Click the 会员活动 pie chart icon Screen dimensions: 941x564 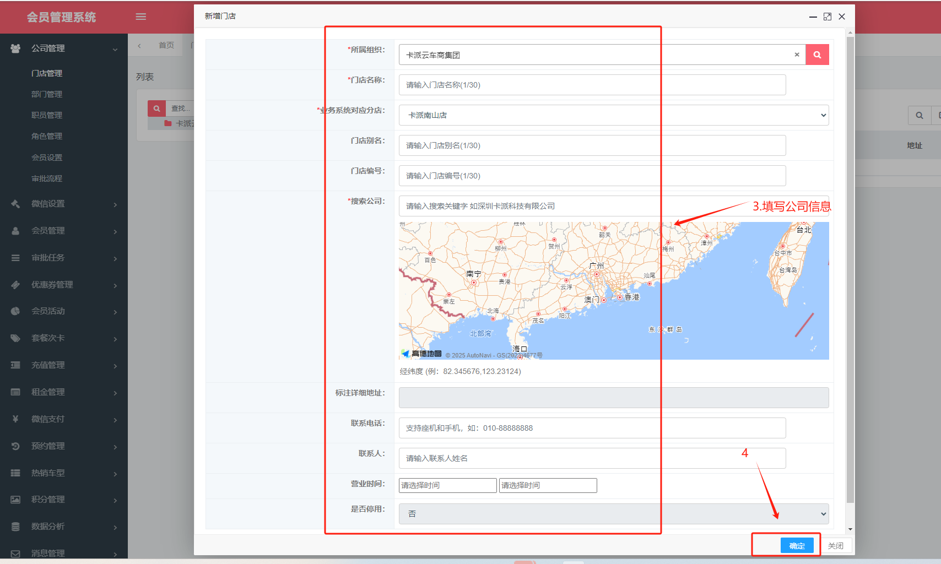[15, 311]
